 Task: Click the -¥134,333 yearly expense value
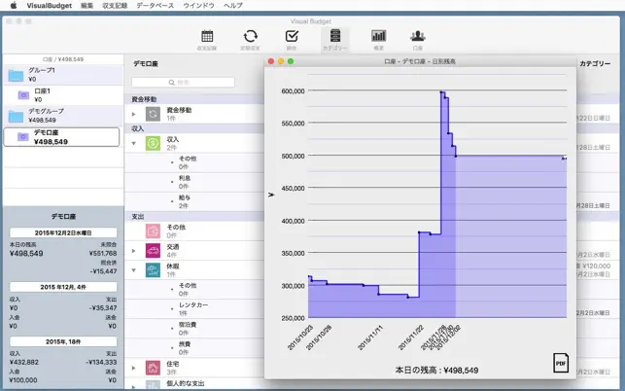click(101, 362)
